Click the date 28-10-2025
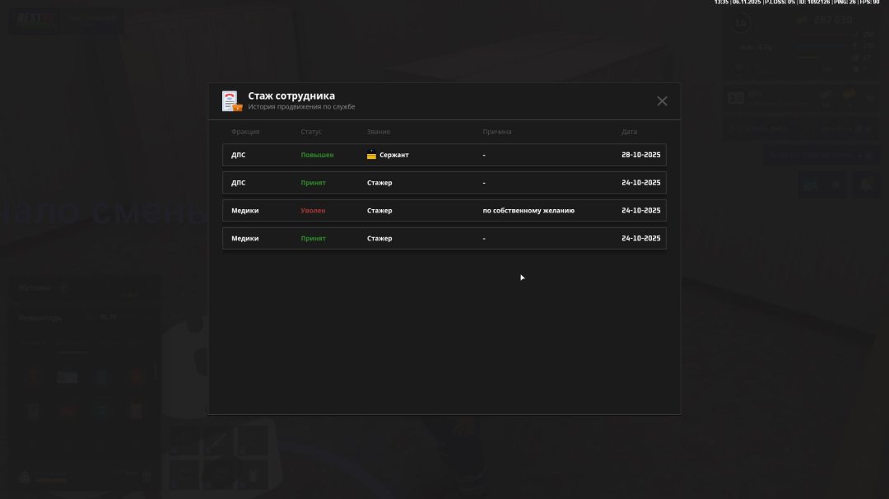This screenshot has height=499, width=889. 640,155
